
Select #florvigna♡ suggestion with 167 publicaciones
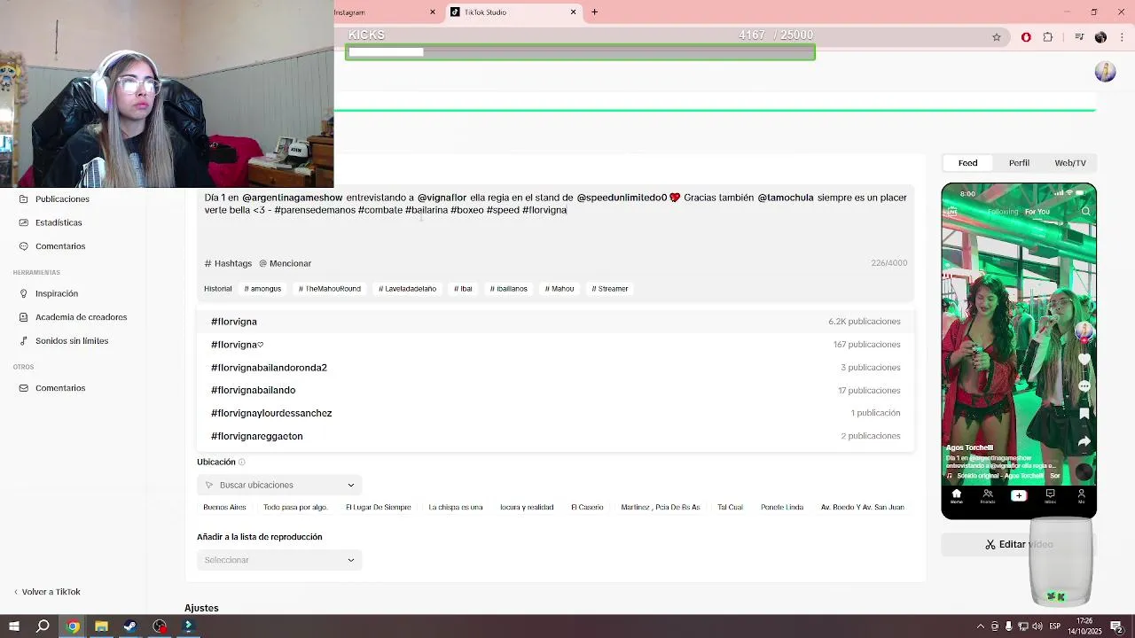click(x=555, y=345)
